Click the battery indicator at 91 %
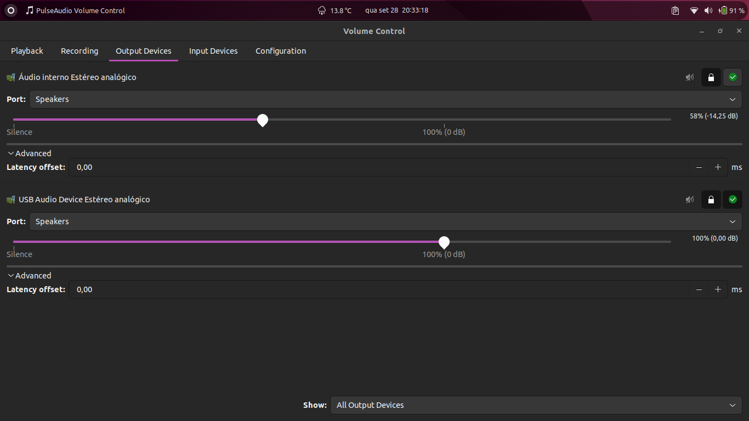 [x=731, y=10]
